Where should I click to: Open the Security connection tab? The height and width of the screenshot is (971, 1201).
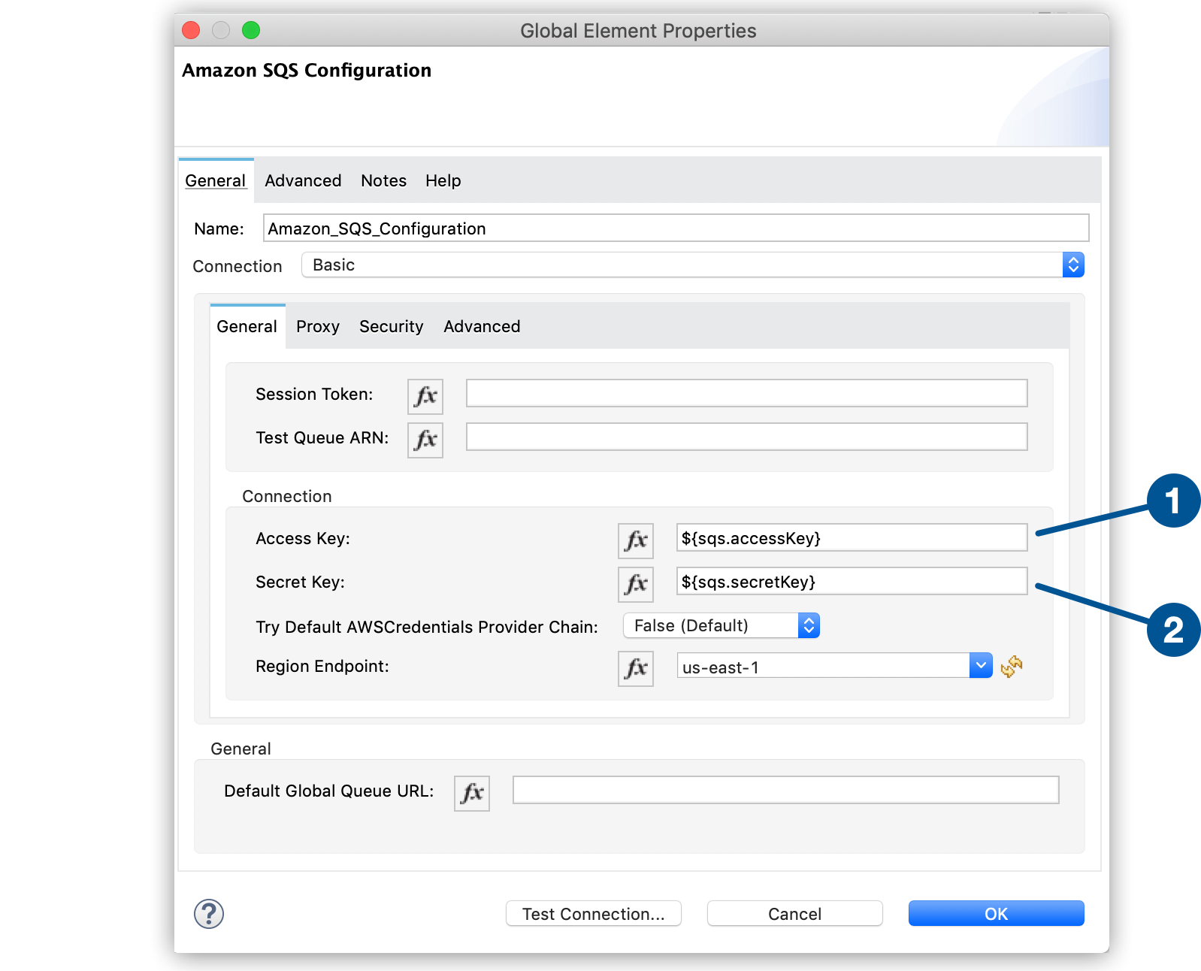[391, 327]
